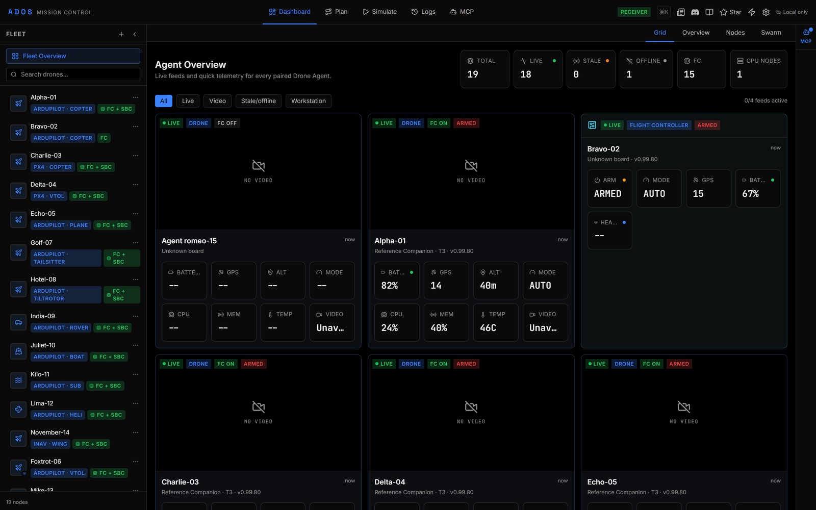Open the changelog newspaper icon in top bar
This screenshot has height=510, width=816.
tap(680, 12)
